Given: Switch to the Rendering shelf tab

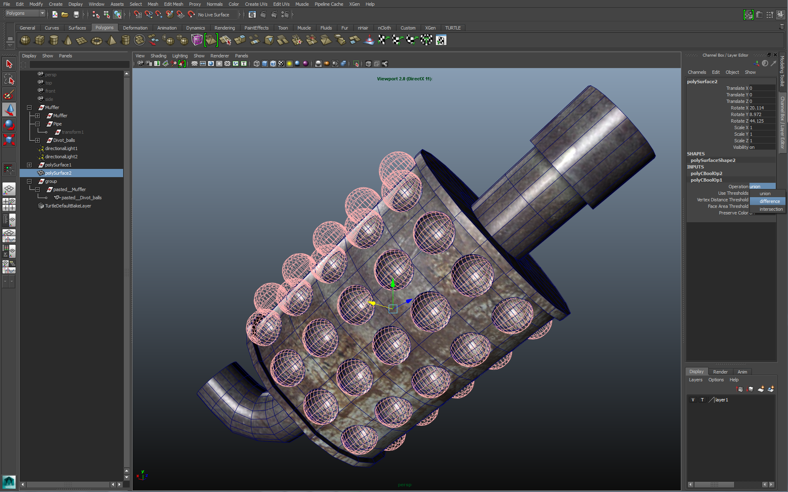Looking at the screenshot, I should click(x=224, y=28).
